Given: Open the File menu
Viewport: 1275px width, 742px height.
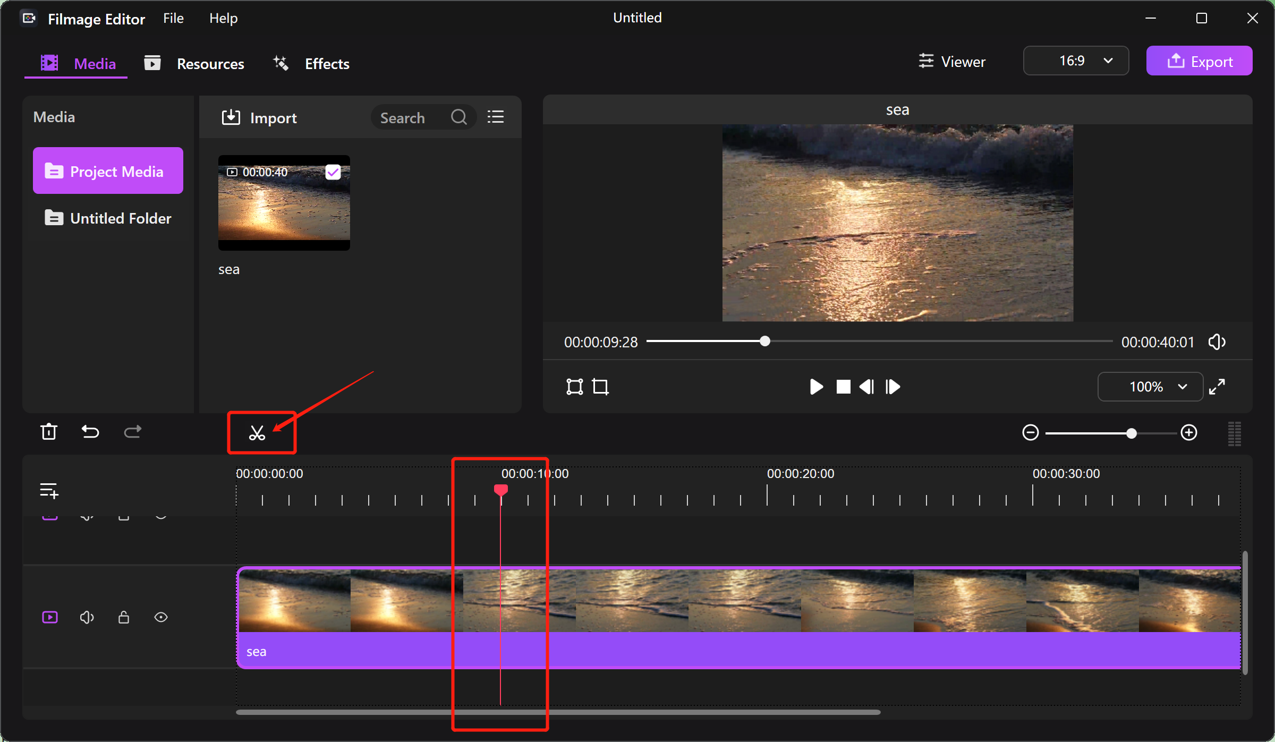Looking at the screenshot, I should point(173,18).
